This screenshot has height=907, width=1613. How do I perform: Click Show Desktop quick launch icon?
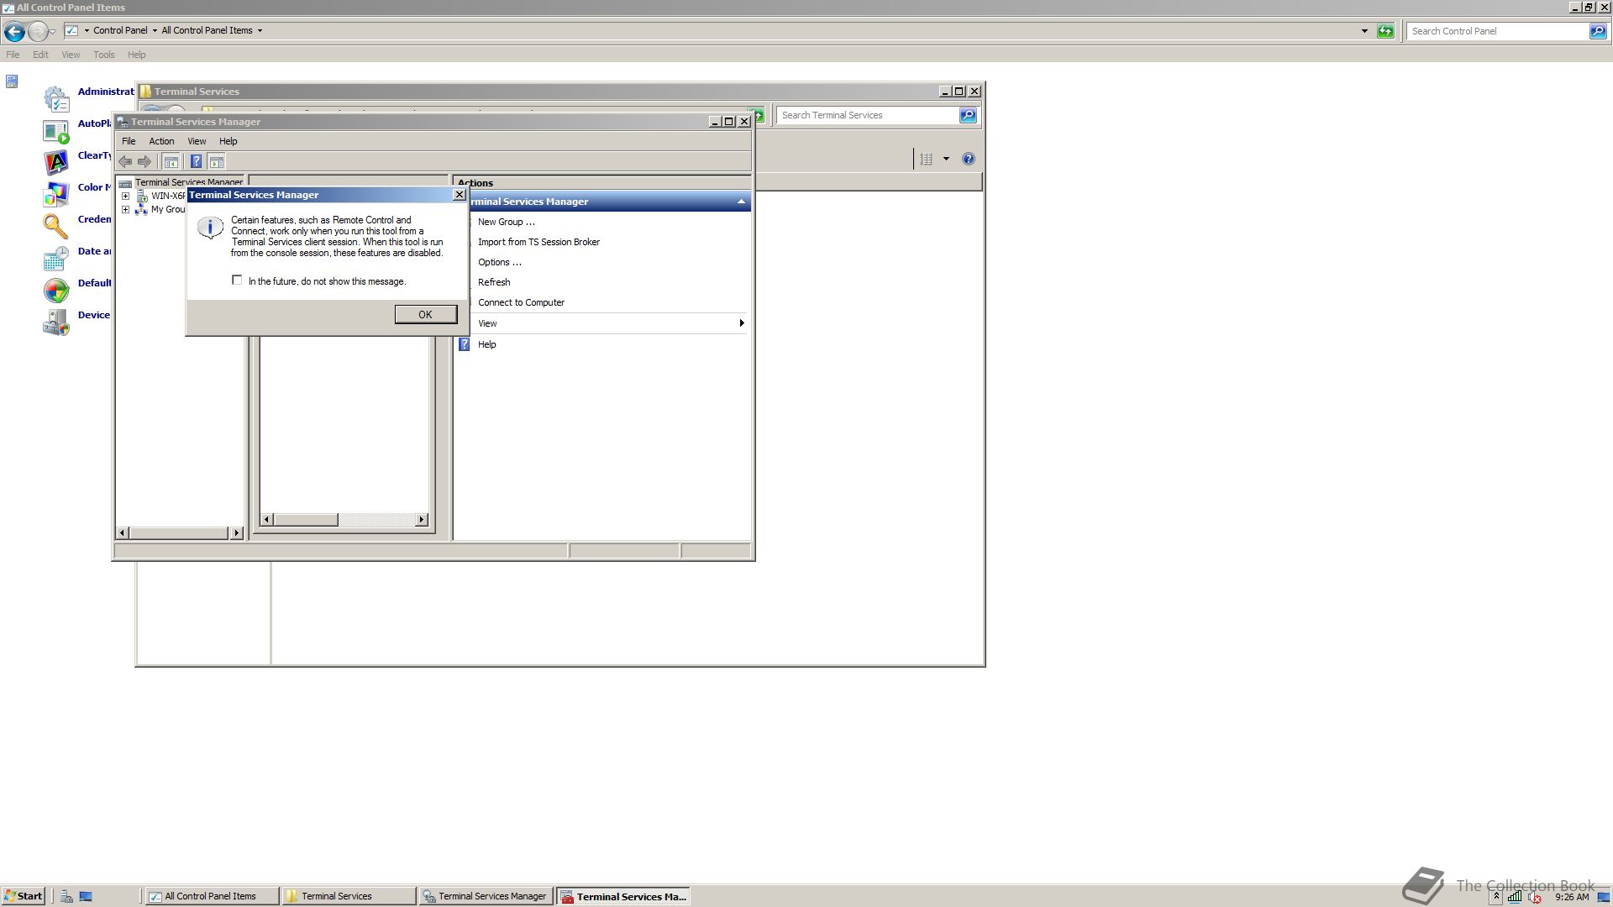pos(86,896)
